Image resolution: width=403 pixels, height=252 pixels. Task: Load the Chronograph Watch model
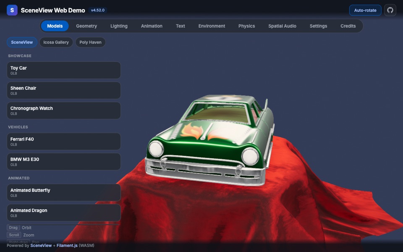[64, 110]
